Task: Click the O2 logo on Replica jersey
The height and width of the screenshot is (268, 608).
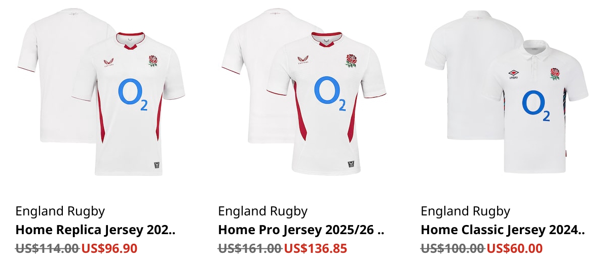Action: (x=133, y=95)
